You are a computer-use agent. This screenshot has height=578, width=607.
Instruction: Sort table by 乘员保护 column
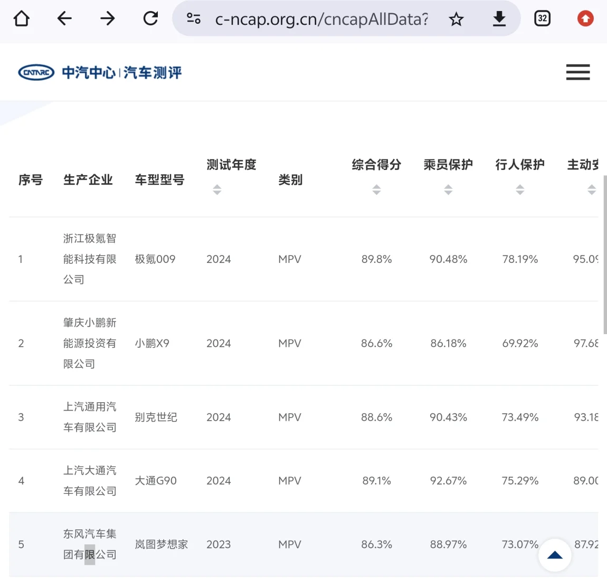pyautogui.click(x=448, y=189)
